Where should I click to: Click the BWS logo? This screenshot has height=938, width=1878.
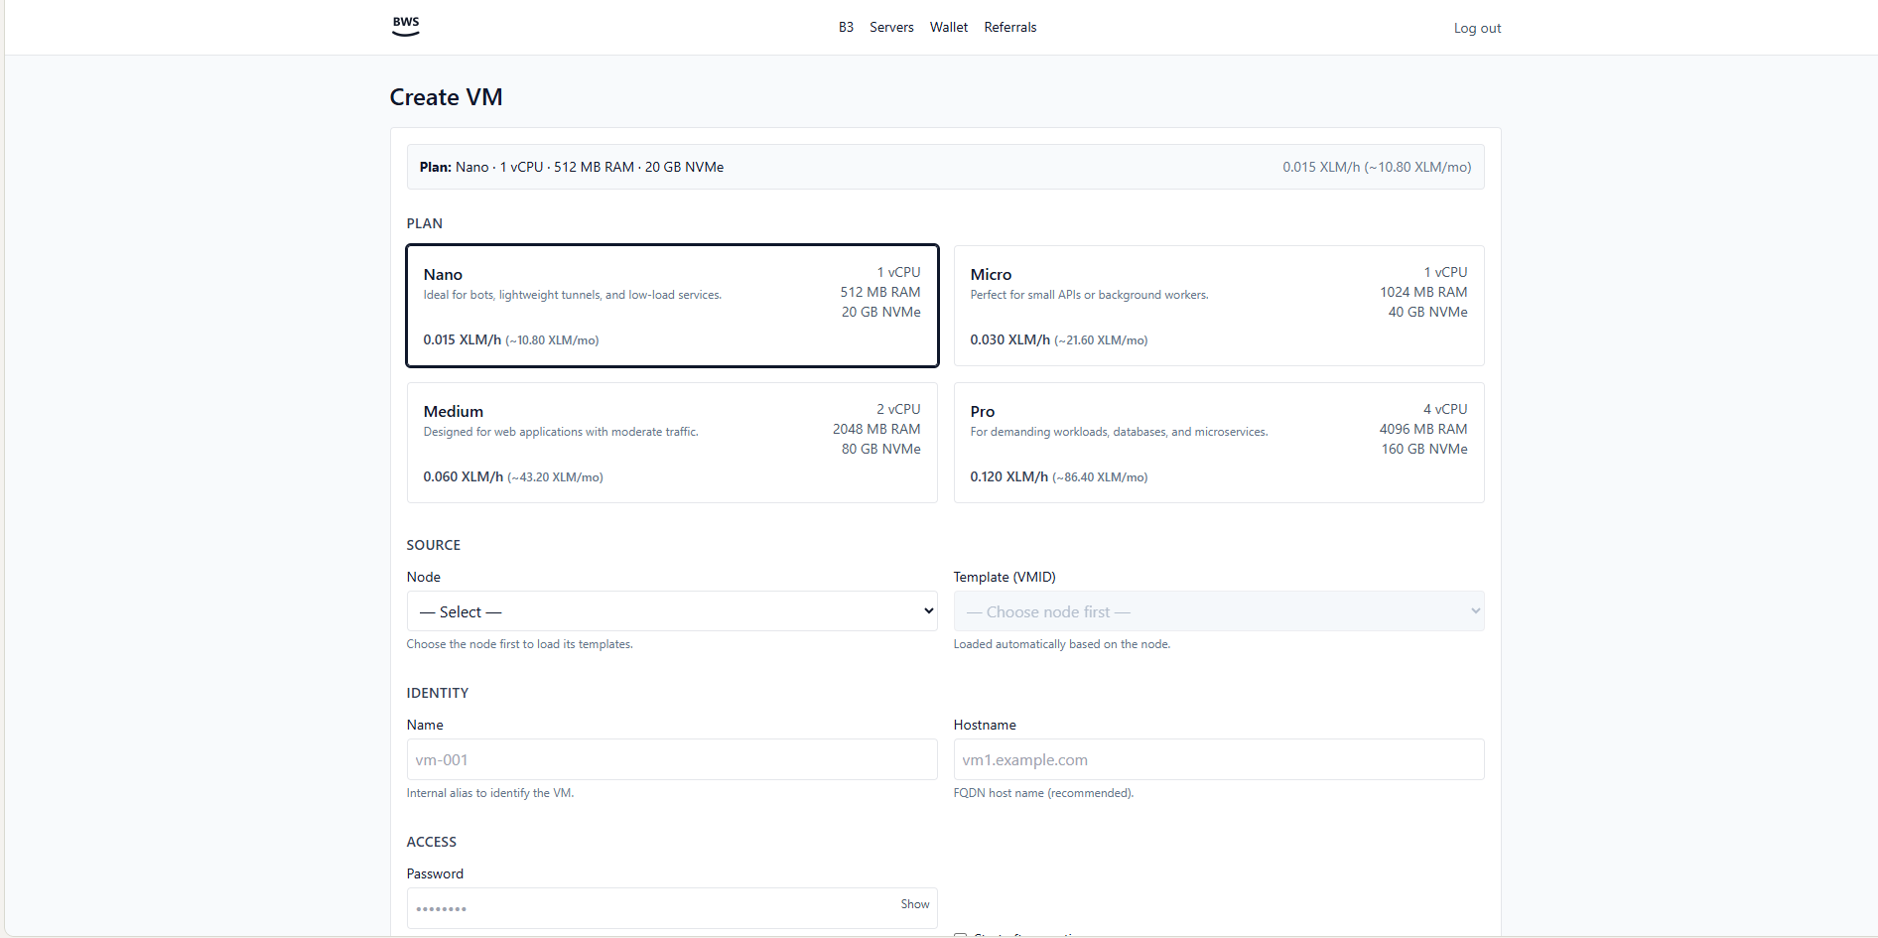point(405,25)
